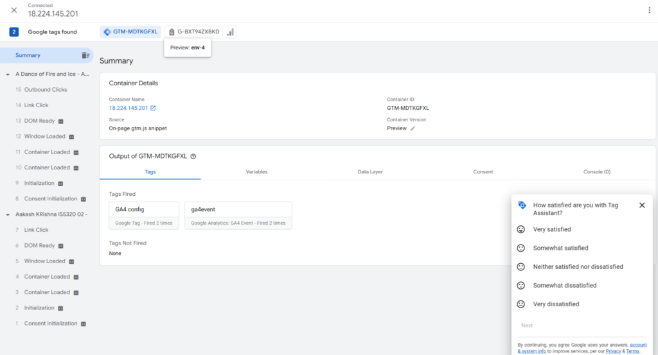The image size is (658, 355).
Task: Select the G-BXT94ZXBKD analytics tag chip
Action: [x=200, y=31]
